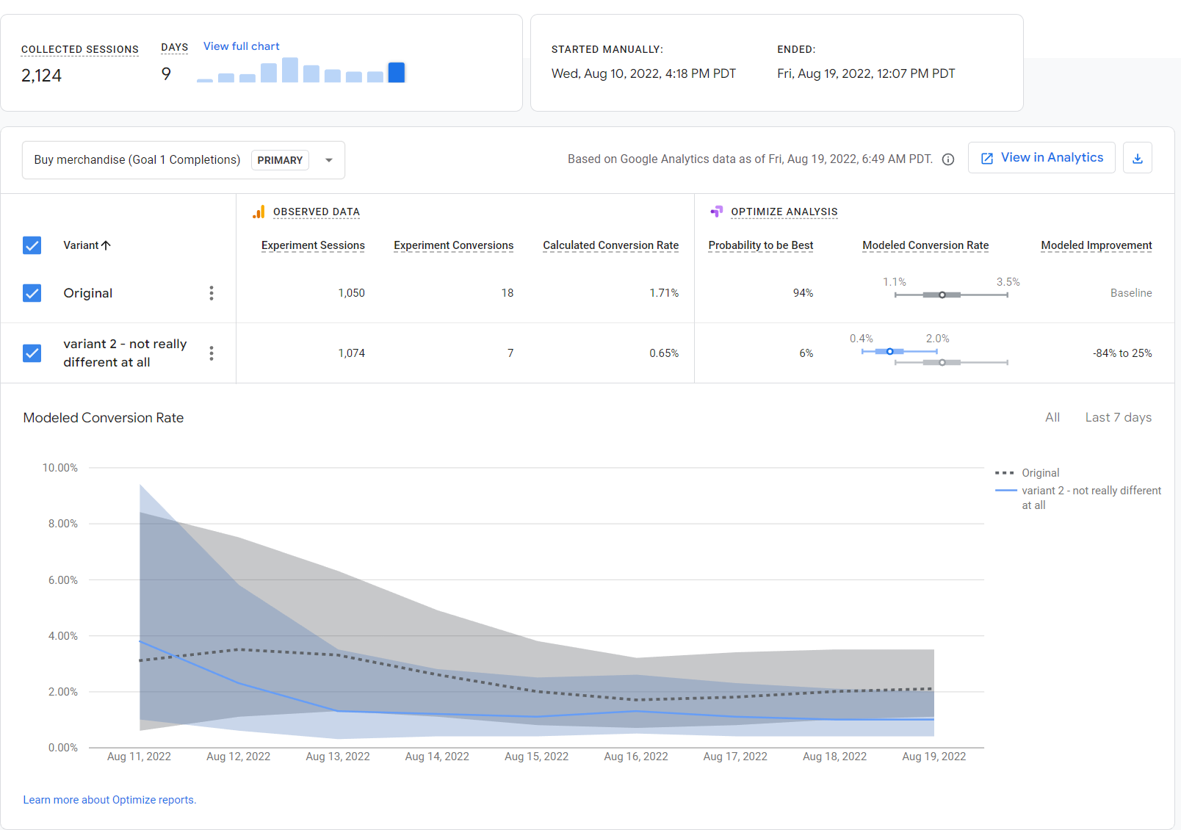Image resolution: width=1181 pixels, height=830 pixels.
Task: Click the Original variant name
Action: [88, 293]
